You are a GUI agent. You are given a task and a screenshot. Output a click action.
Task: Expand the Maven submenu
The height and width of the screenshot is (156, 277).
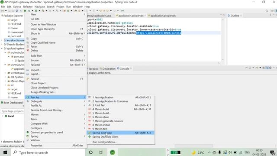point(56,114)
